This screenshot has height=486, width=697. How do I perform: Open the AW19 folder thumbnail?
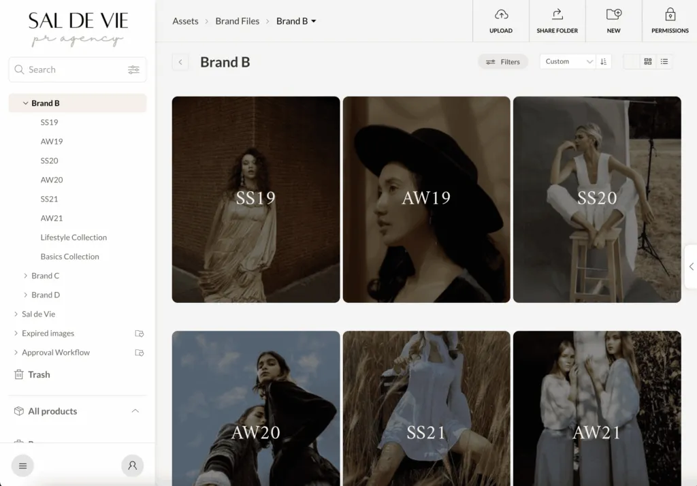427,199
